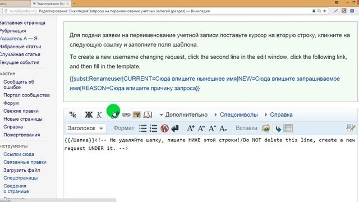Expand the Справка toolbar section
359x202 pixels.
[279, 114]
